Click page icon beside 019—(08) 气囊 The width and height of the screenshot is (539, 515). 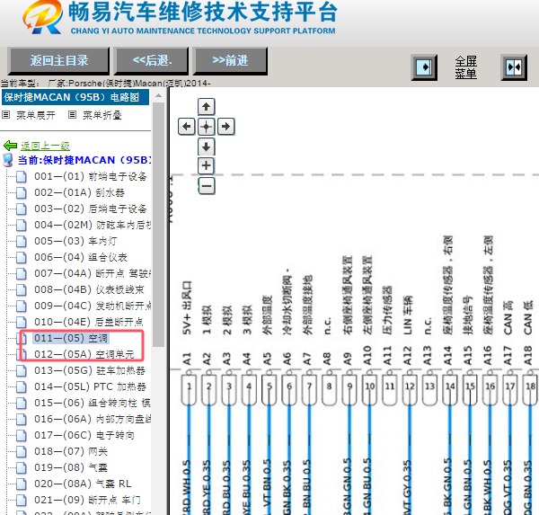(22, 468)
